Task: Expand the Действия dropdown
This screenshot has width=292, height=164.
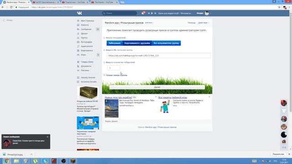Action: [x=203, y=23]
